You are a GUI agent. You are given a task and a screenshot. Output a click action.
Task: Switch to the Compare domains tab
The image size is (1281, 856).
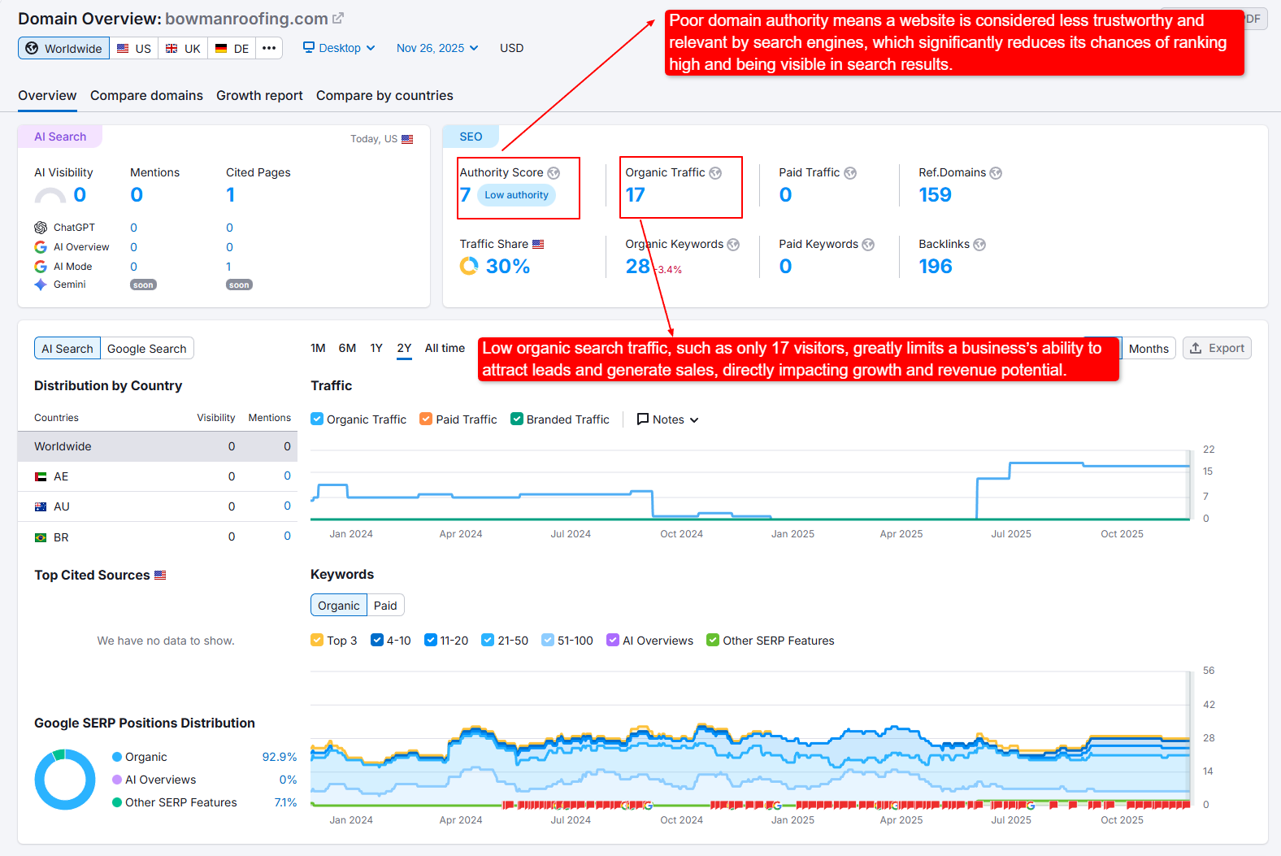point(146,96)
